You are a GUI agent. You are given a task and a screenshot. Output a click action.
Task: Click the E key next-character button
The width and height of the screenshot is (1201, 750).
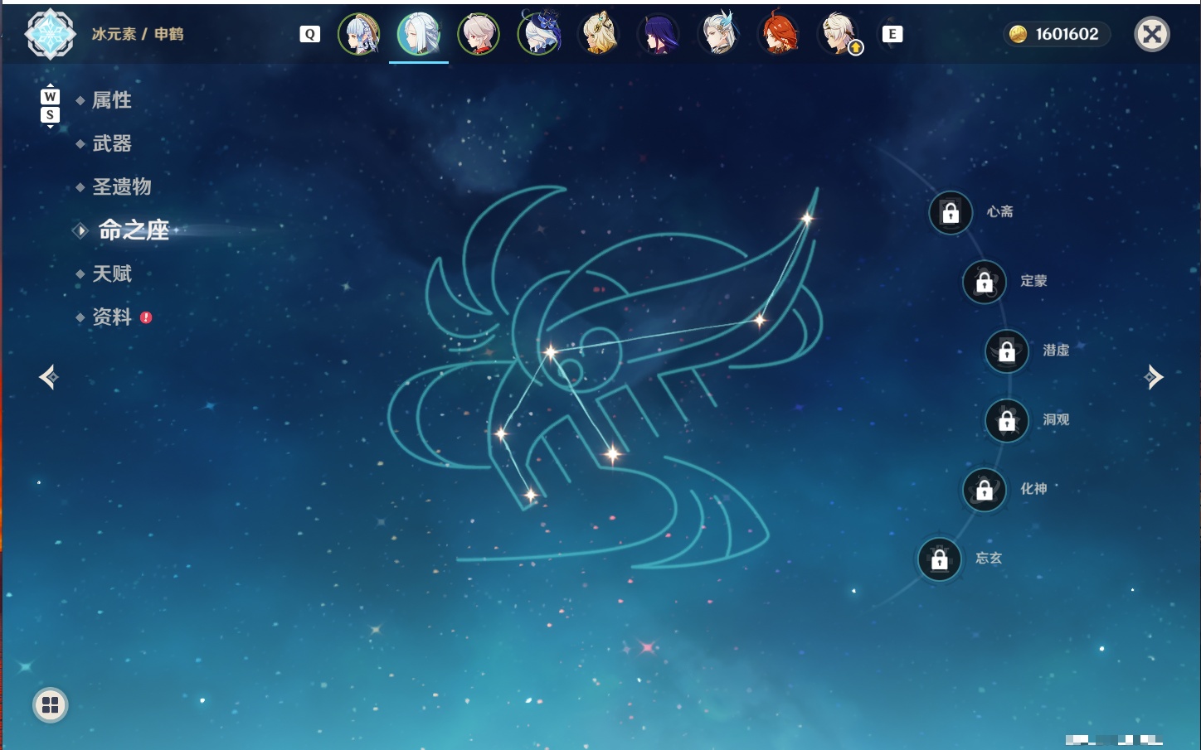(892, 34)
